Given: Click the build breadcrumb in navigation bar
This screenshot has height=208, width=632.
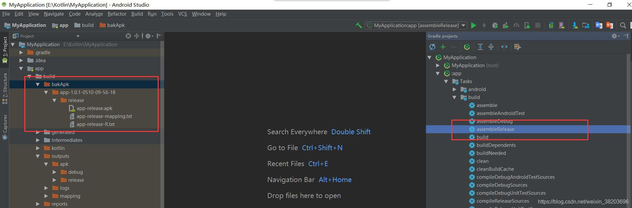Looking at the screenshot, I should [84, 25].
